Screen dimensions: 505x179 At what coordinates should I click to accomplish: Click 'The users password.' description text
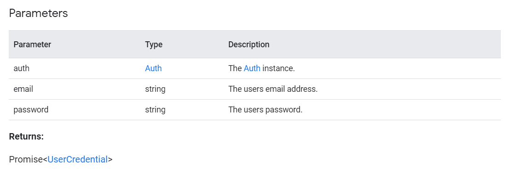tap(265, 110)
